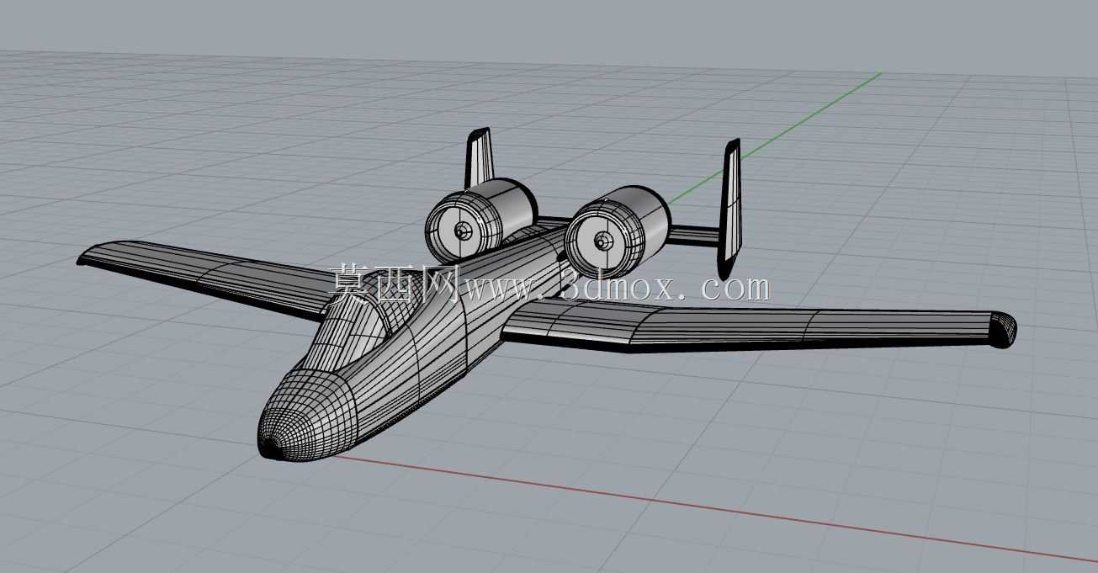Click the green Y-axis line on grid
This screenshot has height=573, width=1098.
774,137
